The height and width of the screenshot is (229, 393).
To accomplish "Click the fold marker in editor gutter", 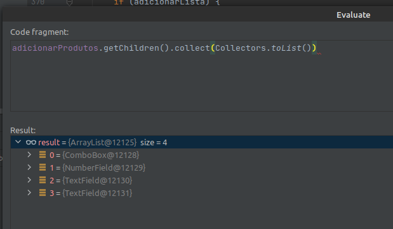I will click(69, 3).
